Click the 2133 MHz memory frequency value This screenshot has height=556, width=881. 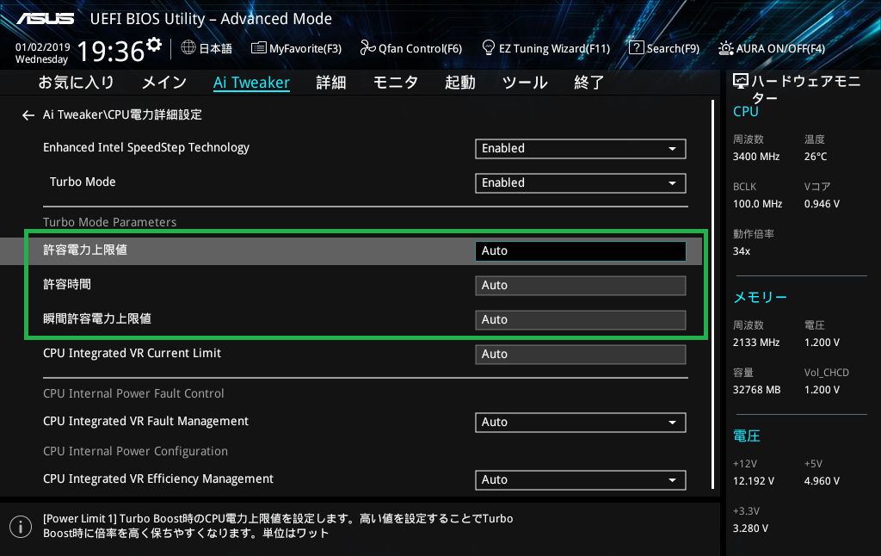pos(756,343)
